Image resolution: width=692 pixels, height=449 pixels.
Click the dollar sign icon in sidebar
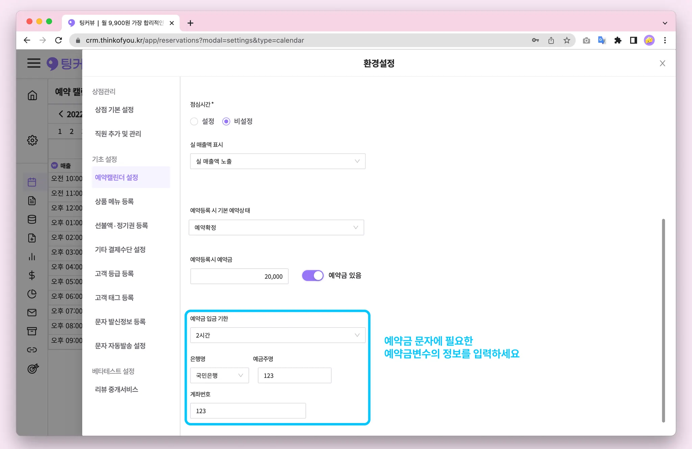(x=32, y=275)
